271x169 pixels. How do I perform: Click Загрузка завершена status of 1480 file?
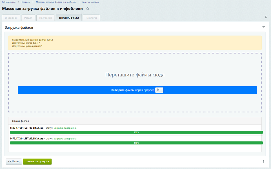click(65, 128)
